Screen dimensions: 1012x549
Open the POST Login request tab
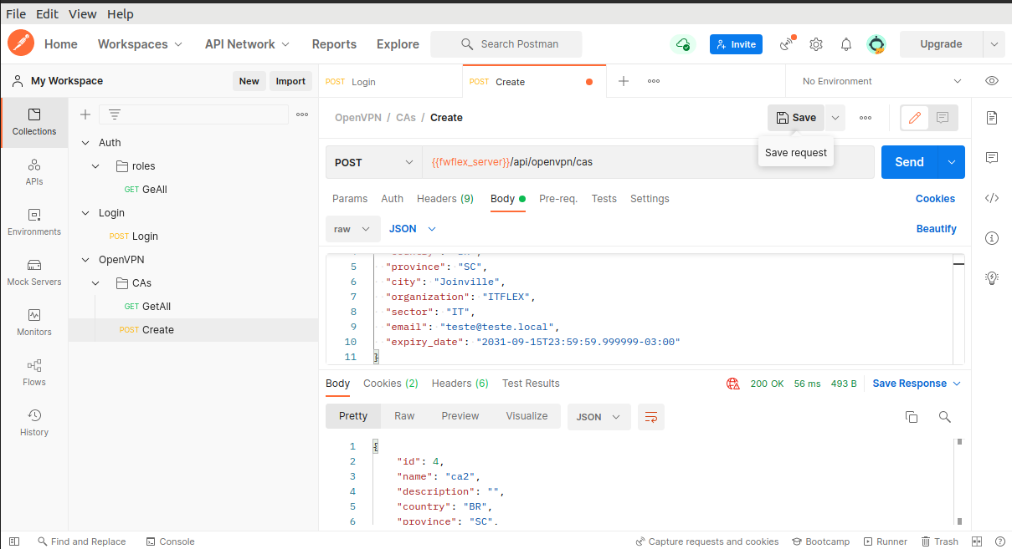390,82
